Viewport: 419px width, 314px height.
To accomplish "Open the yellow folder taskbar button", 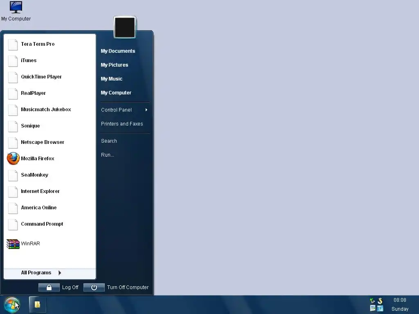I will [37, 305].
